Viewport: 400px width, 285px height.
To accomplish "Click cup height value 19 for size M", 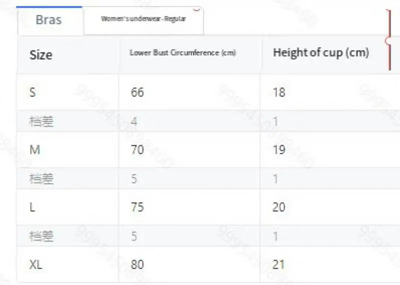I will (x=279, y=150).
